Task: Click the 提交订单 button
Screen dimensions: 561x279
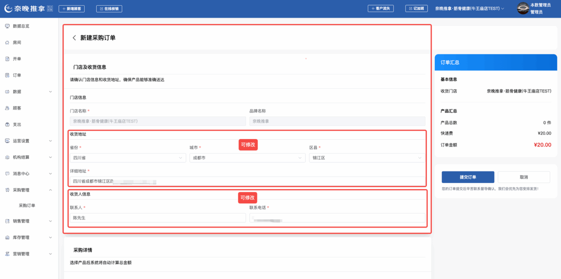Action: point(467,177)
